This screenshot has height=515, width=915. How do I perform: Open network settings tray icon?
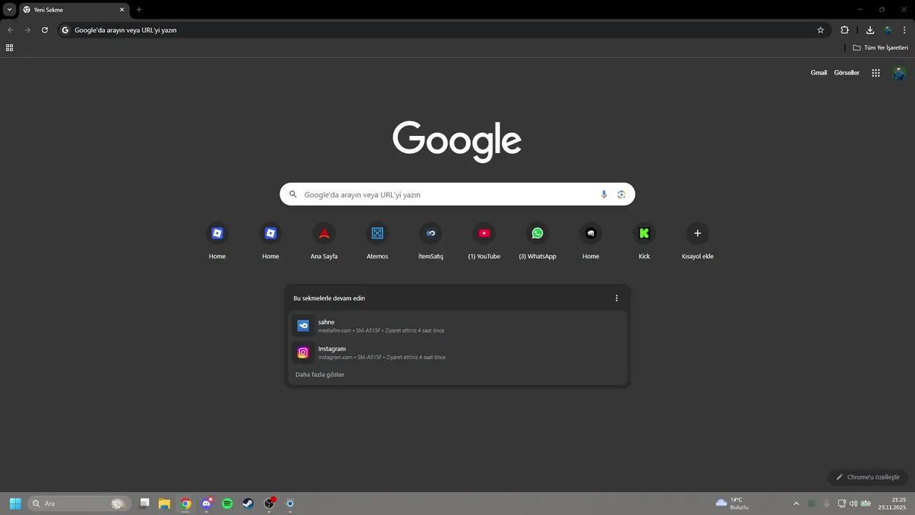click(x=841, y=504)
